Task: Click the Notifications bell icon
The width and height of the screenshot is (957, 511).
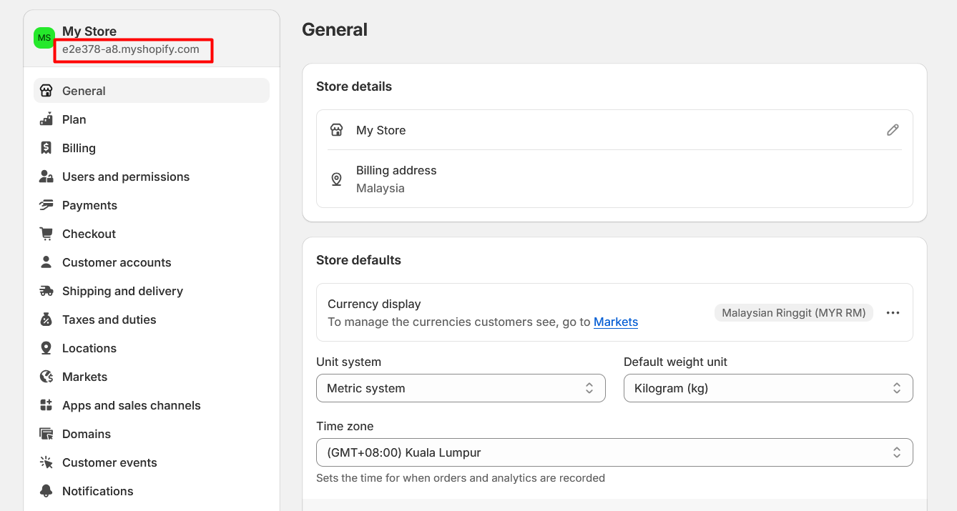Action: (46, 491)
